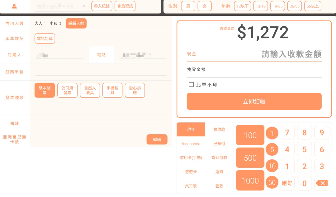Select 手機載具 invoice type
Image resolution: width=336 pixels, height=197 pixels.
pos(112,90)
